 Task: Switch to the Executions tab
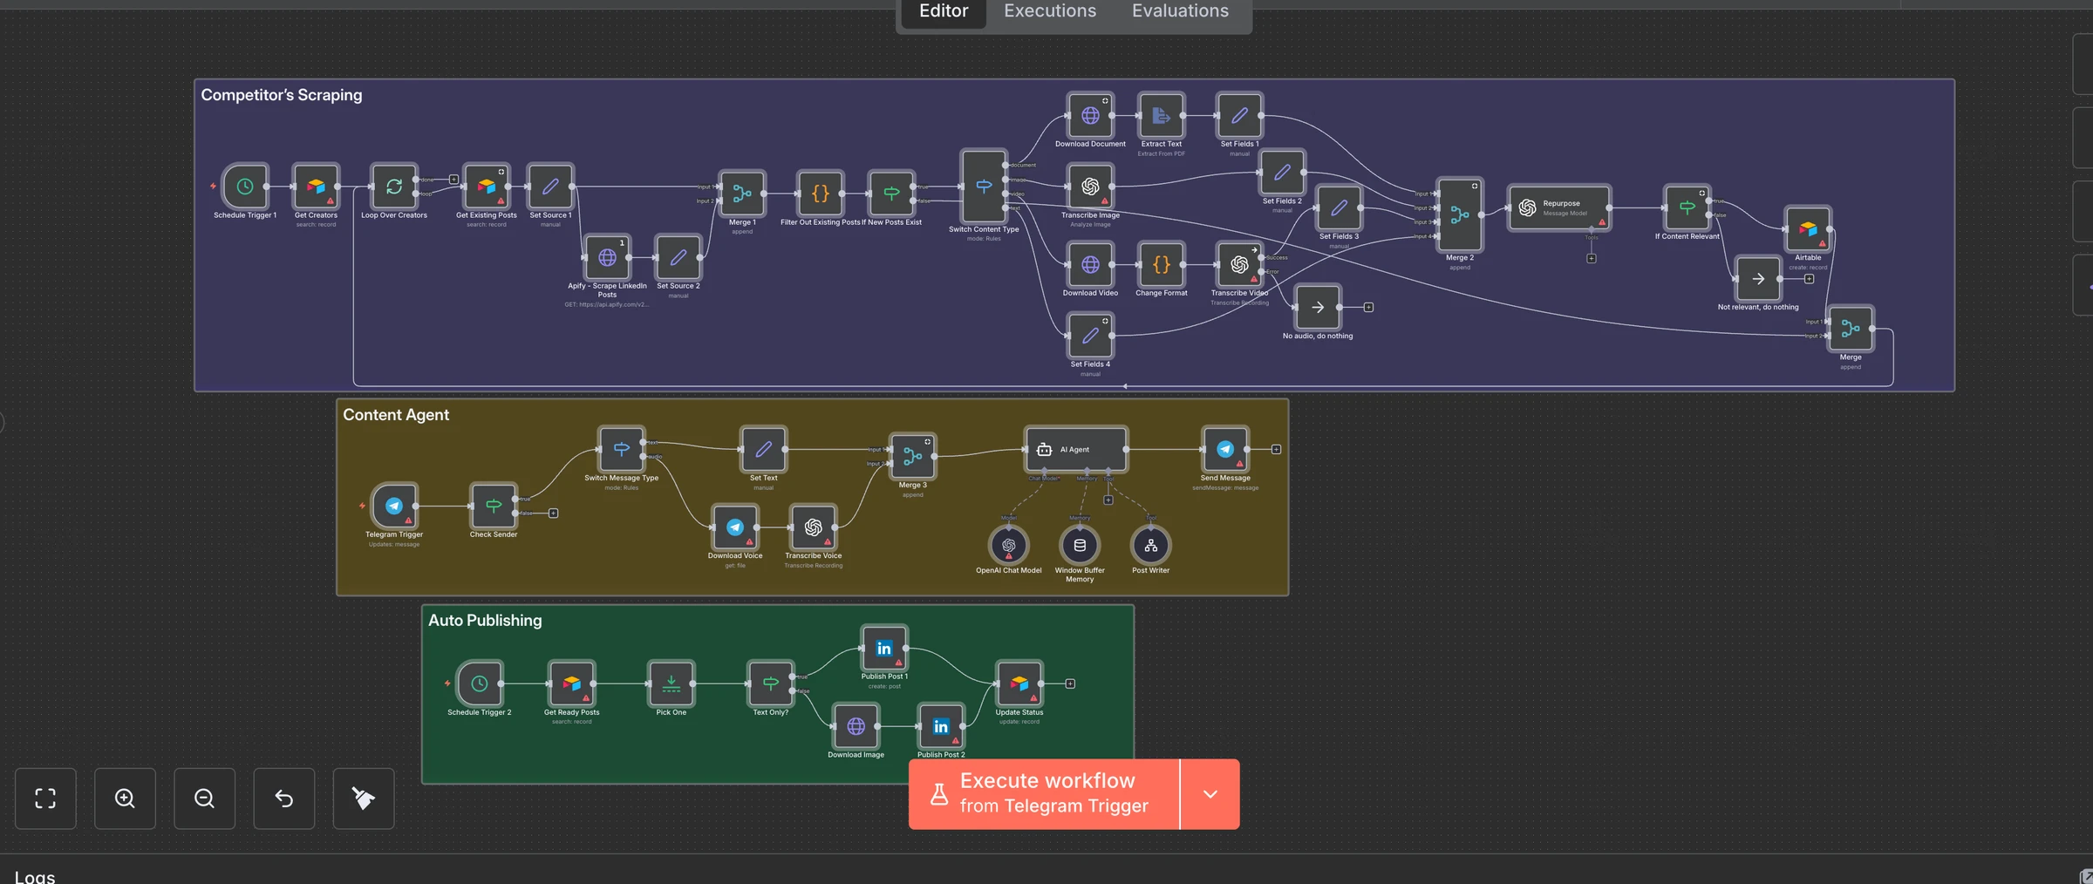1050,11
